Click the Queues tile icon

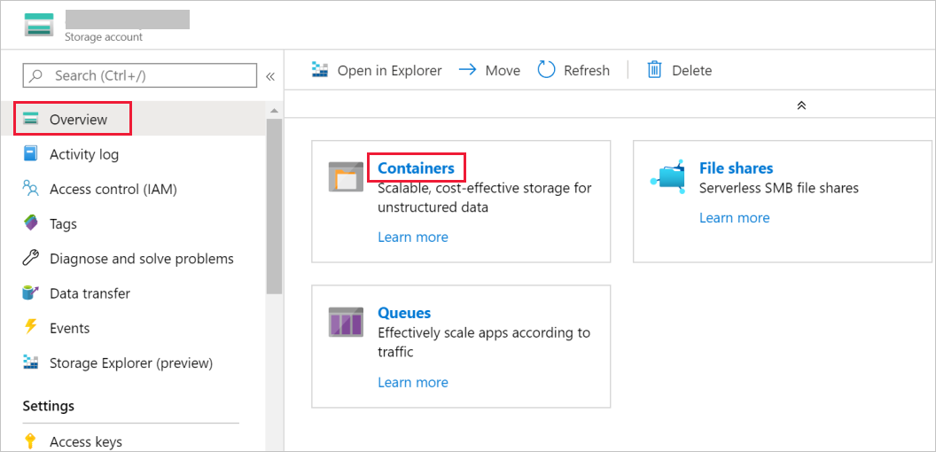(x=346, y=321)
